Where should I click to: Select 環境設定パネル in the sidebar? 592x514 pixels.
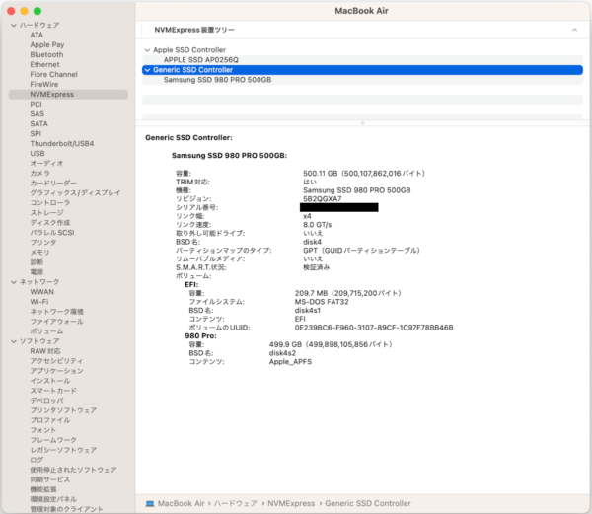pos(53,499)
